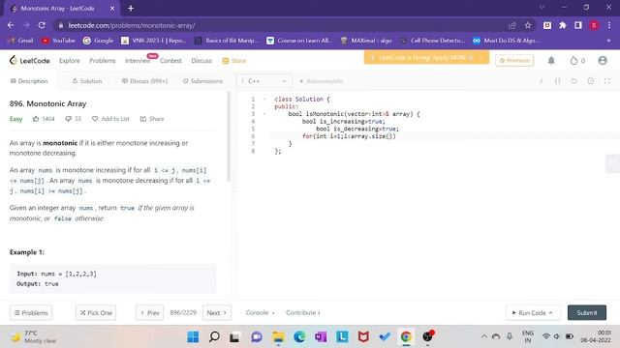The image size is (620, 348).
Task: Click the Pick One button
Action: pos(96,312)
